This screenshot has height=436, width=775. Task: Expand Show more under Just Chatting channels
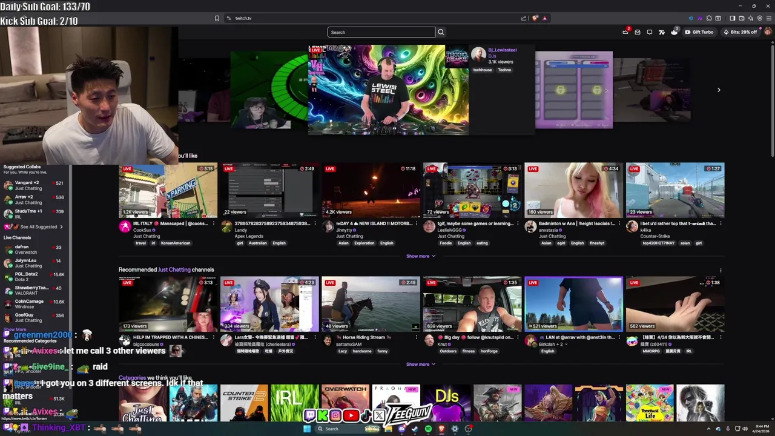(x=421, y=364)
